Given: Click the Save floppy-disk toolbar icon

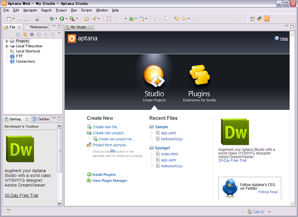Looking at the screenshot, I should 19,18.
